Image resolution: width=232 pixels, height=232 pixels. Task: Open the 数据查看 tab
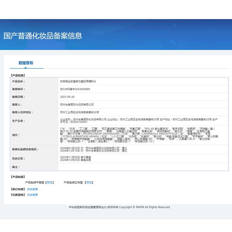click(x=26, y=63)
